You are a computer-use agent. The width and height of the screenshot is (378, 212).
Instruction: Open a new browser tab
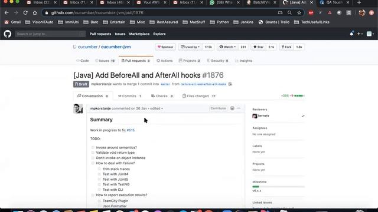(x=359, y=2)
